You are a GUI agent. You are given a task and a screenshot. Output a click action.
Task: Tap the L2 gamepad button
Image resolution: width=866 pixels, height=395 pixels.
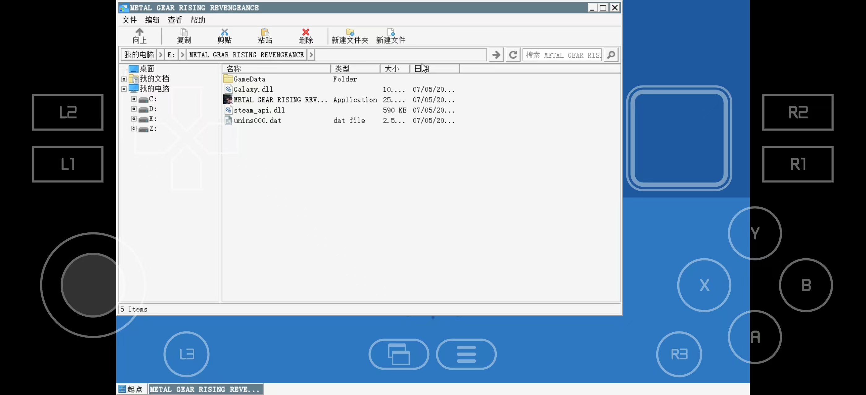(67, 112)
